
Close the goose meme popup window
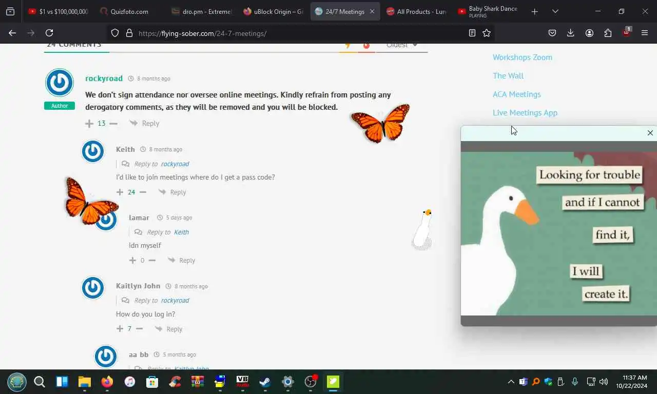(650, 133)
